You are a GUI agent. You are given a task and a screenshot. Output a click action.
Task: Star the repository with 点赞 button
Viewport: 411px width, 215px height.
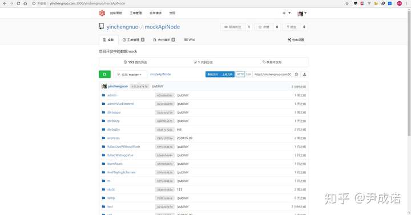coord(264,27)
